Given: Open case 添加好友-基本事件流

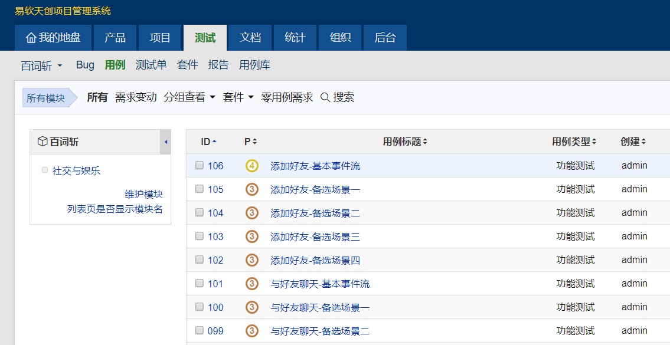Looking at the screenshot, I should 315,166.
